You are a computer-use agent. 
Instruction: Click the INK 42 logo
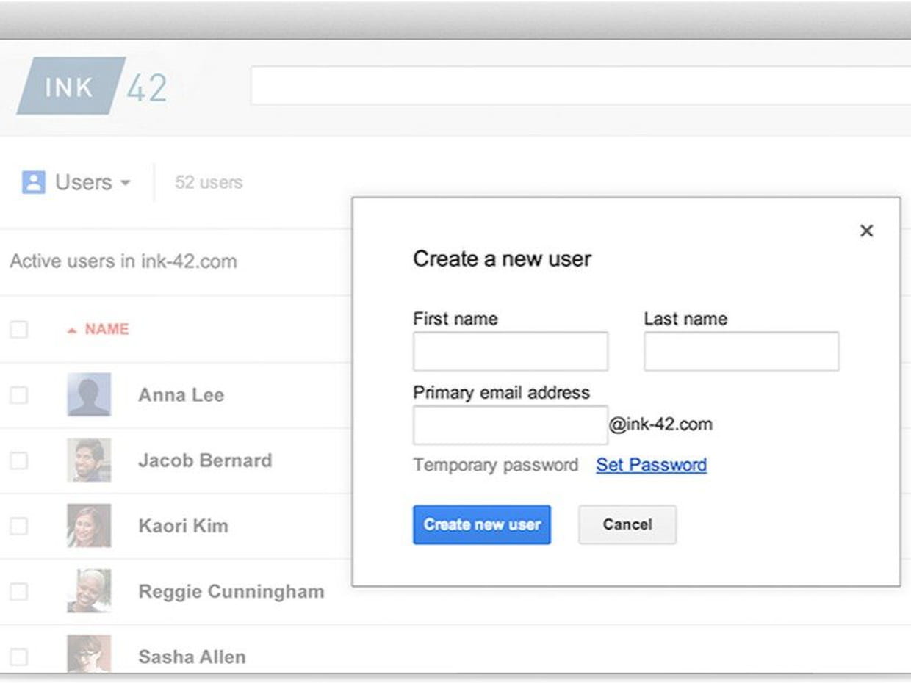coord(93,87)
